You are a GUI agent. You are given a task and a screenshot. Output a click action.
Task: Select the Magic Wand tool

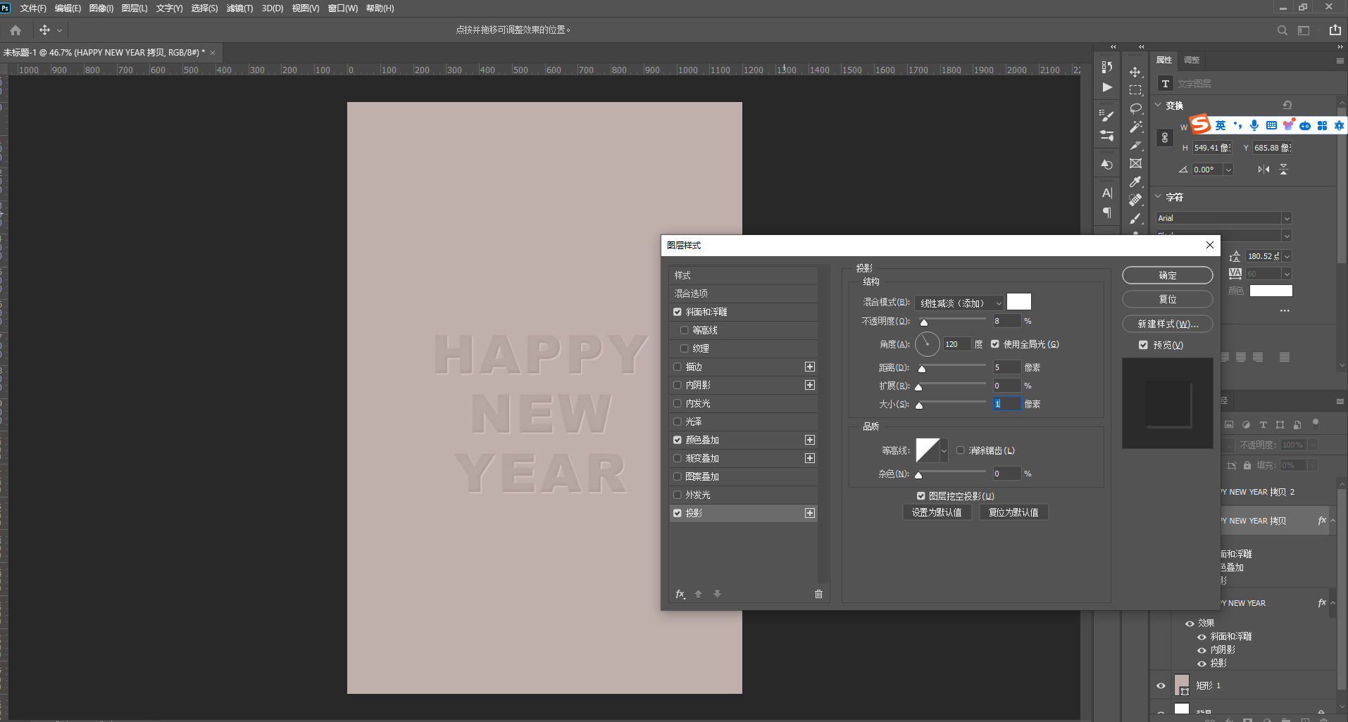1135,127
